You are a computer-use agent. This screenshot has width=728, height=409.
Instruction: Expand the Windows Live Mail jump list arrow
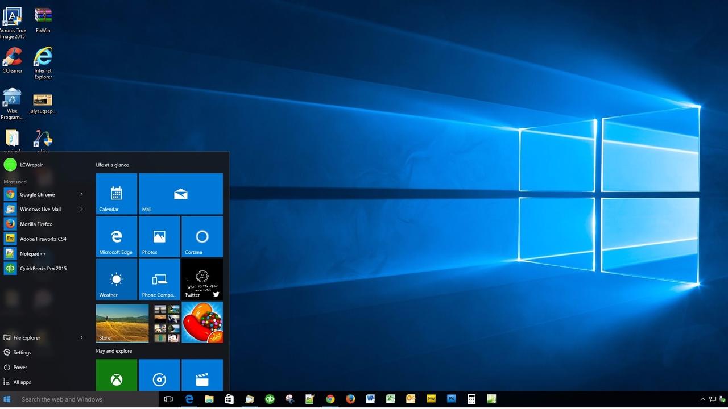tap(81, 209)
